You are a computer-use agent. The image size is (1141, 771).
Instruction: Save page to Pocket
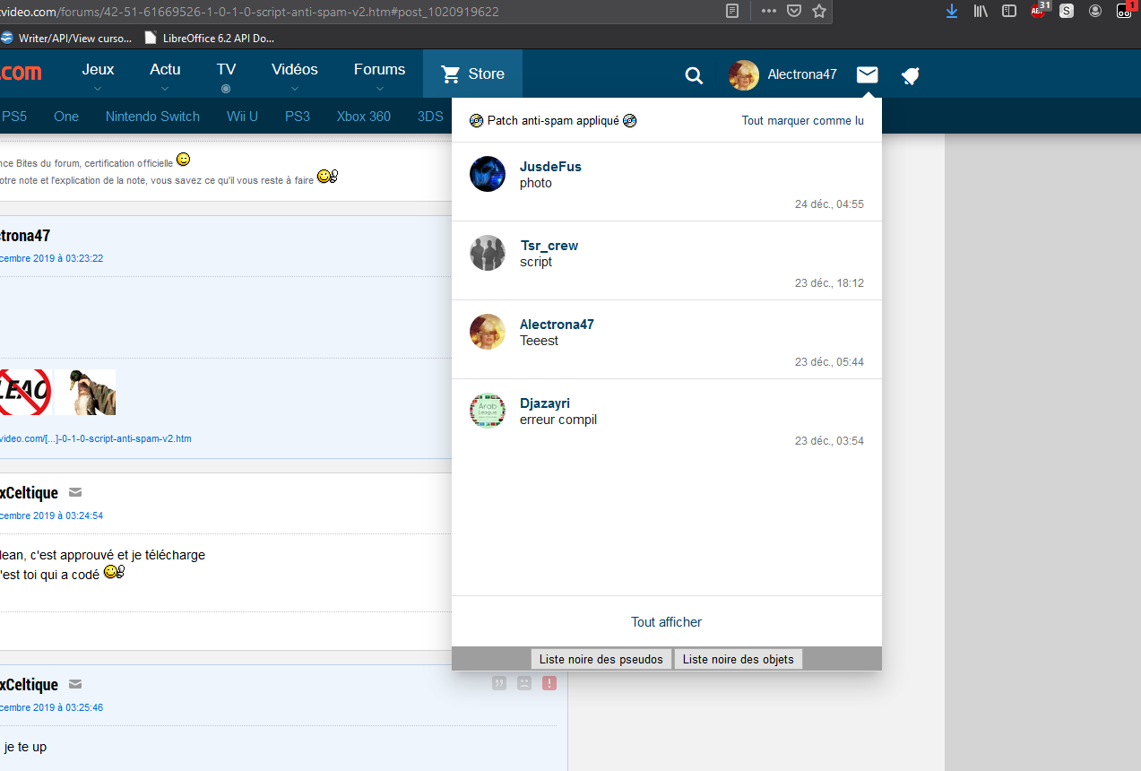[x=794, y=11]
